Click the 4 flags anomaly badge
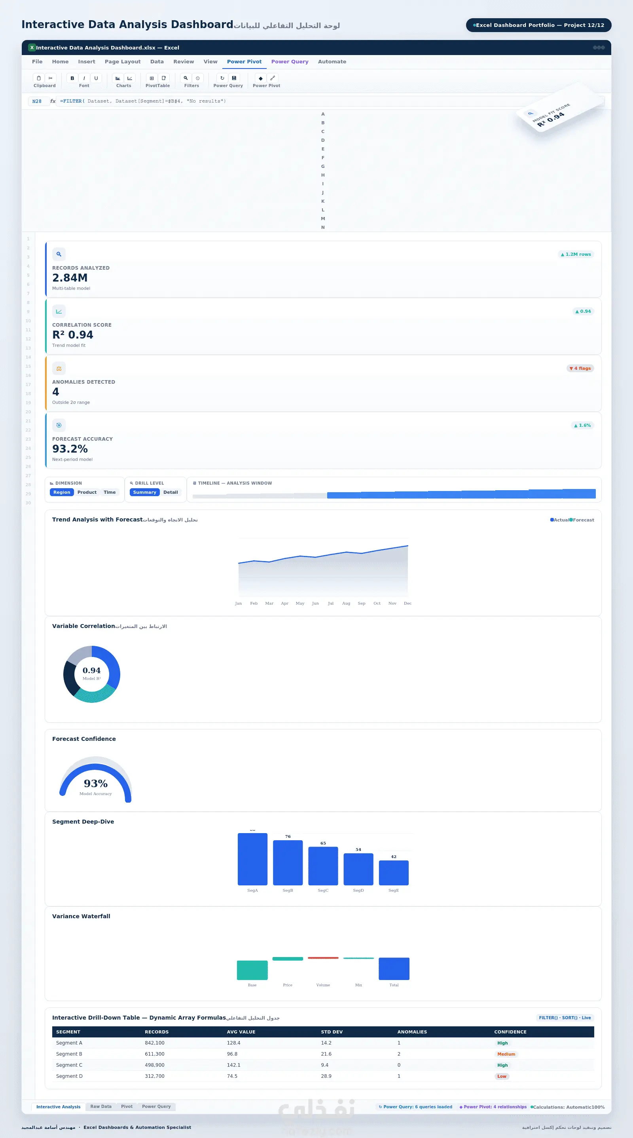The height and width of the screenshot is (1138, 633). 580,368
